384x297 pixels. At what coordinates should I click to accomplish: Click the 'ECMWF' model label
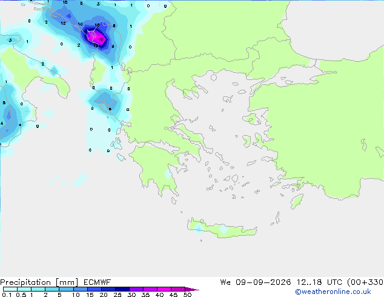tap(98, 282)
